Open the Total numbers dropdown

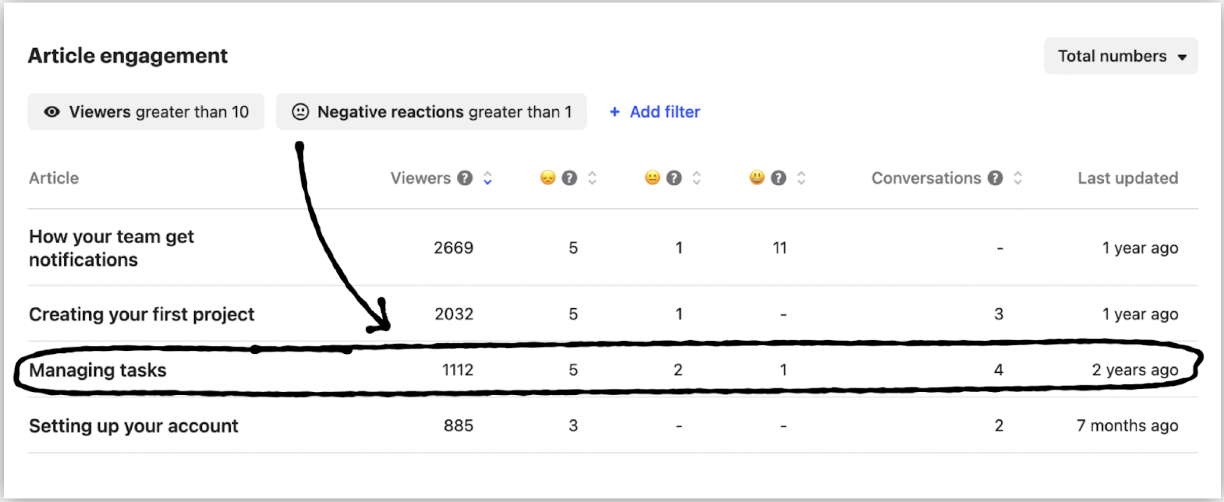1121,56
